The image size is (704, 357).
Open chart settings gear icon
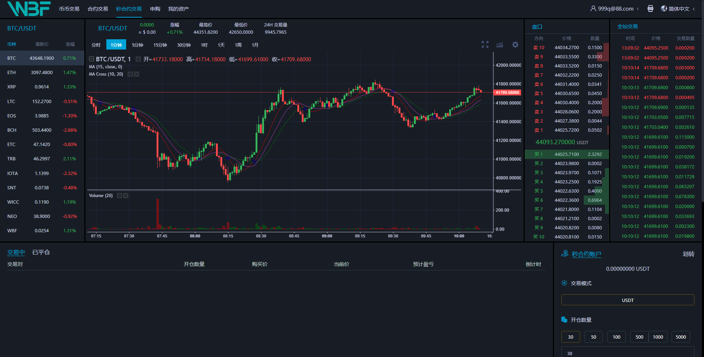coord(515,45)
